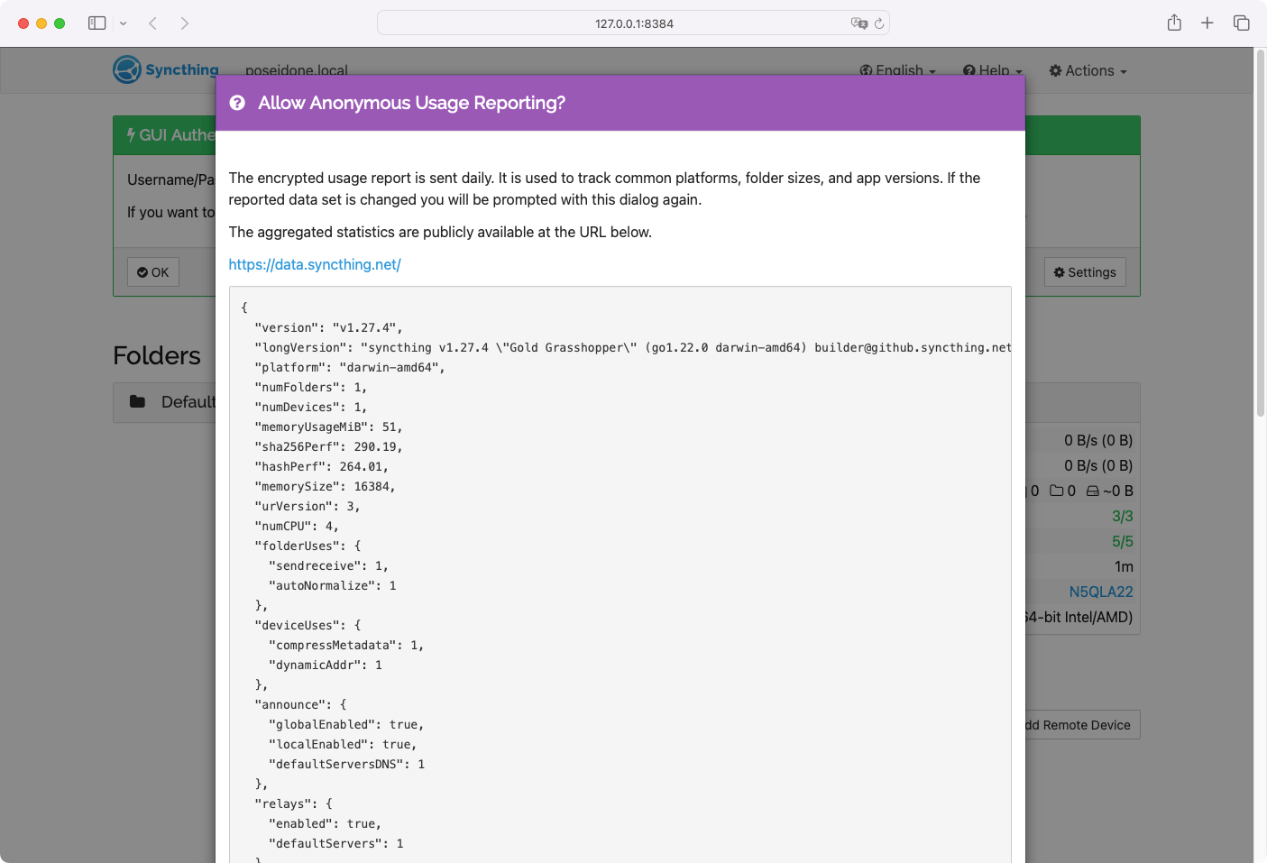Open a new tab with plus icon
The height and width of the screenshot is (863, 1267).
tap(1207, 23)
